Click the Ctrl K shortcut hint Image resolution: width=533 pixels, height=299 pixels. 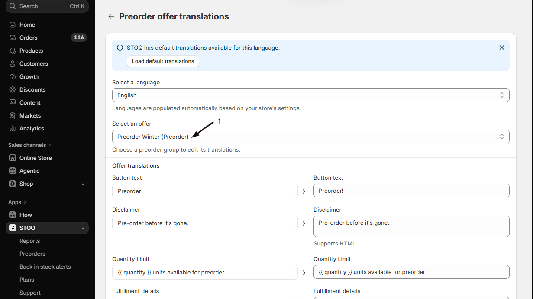pos(77,6)
